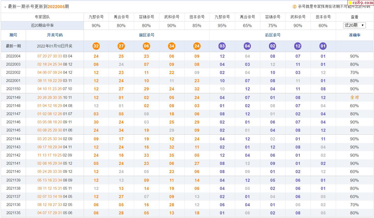Click draw numbers 20 26 28 30 35 10 11
Screen dimensions: 374x218
pyautogui.click(x=55, y=98)
